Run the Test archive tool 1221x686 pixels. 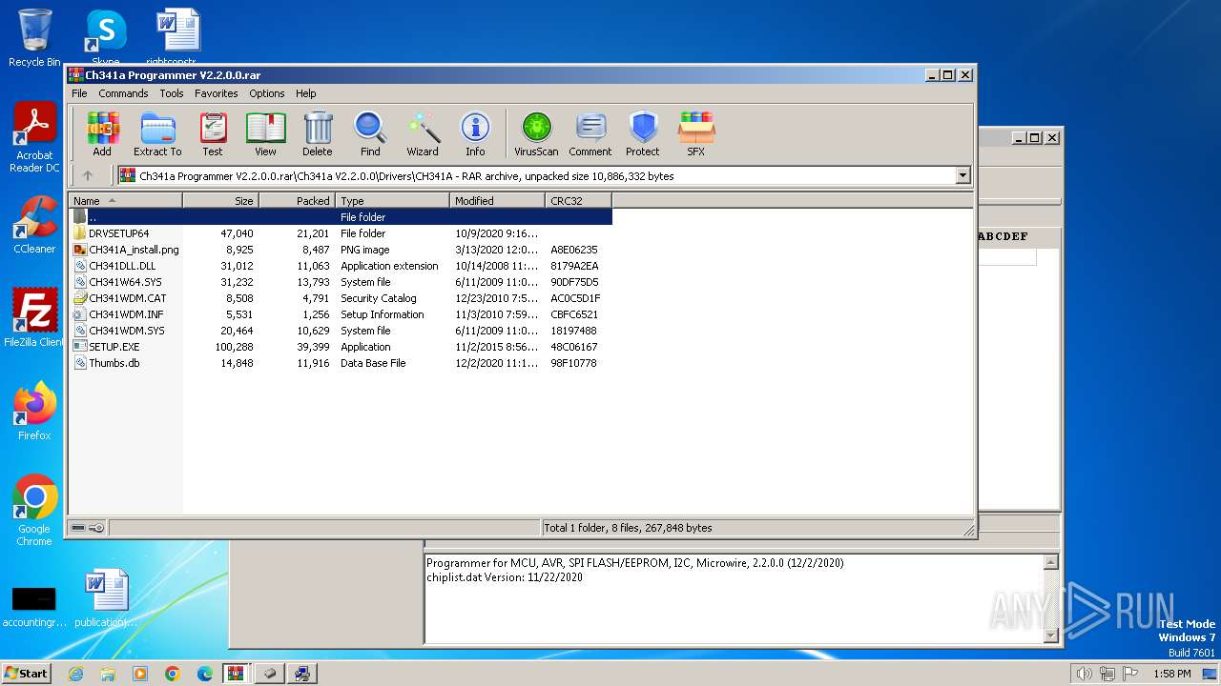(x=213, y=134)
